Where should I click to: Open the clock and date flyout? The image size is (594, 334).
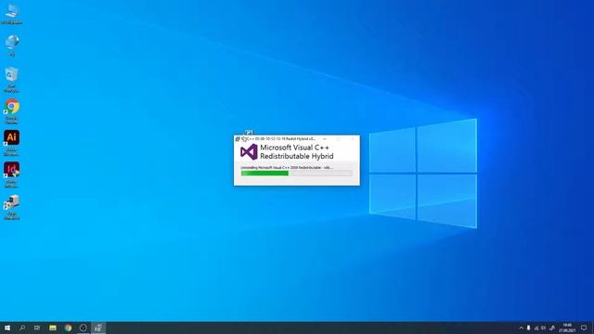(567, 328)
